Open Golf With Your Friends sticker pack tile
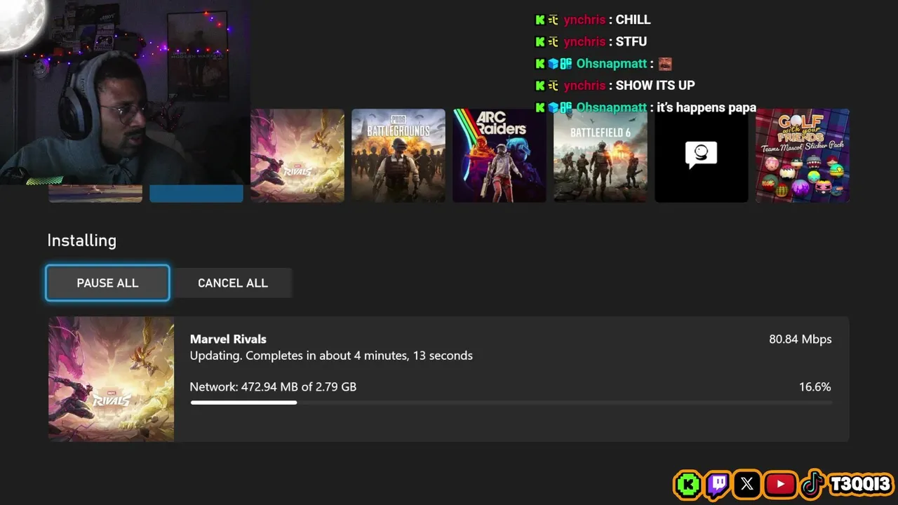The image size is (898, 505). (x=803, y=156)
